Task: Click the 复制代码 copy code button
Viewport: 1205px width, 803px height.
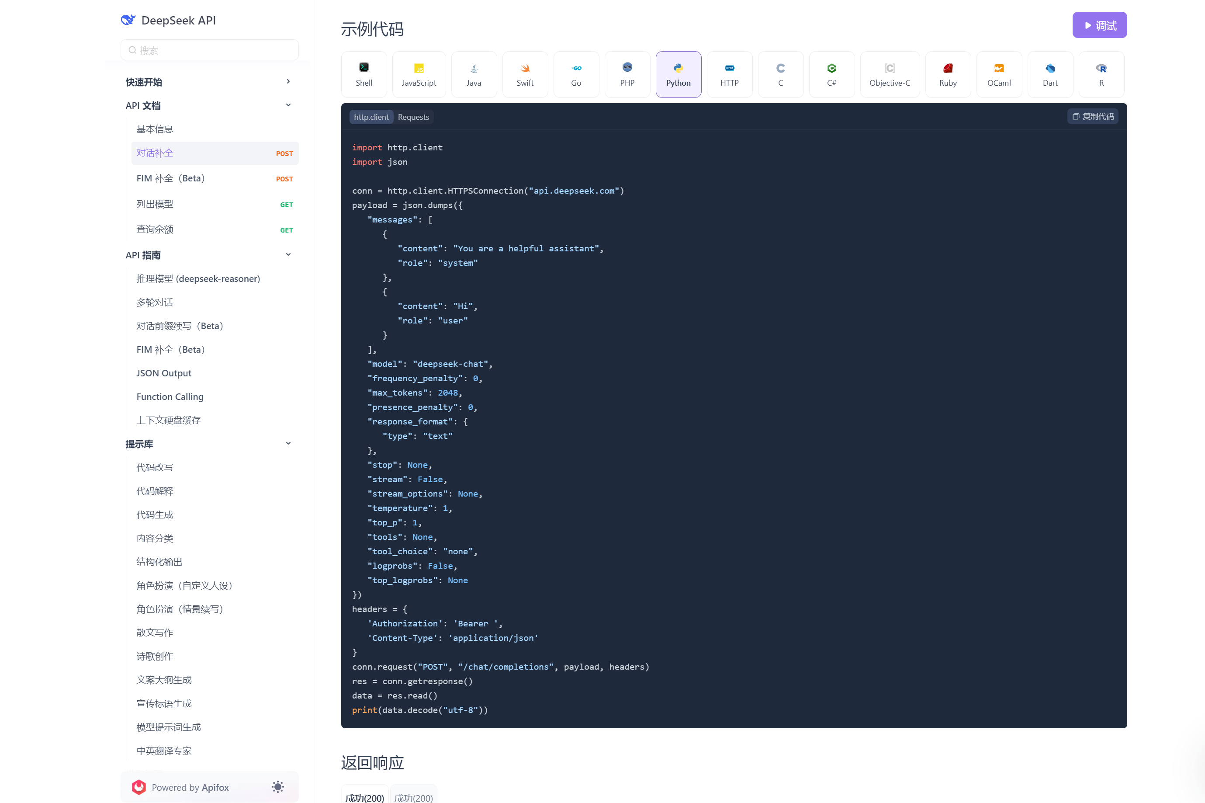Action: (x=1092, y=116)
